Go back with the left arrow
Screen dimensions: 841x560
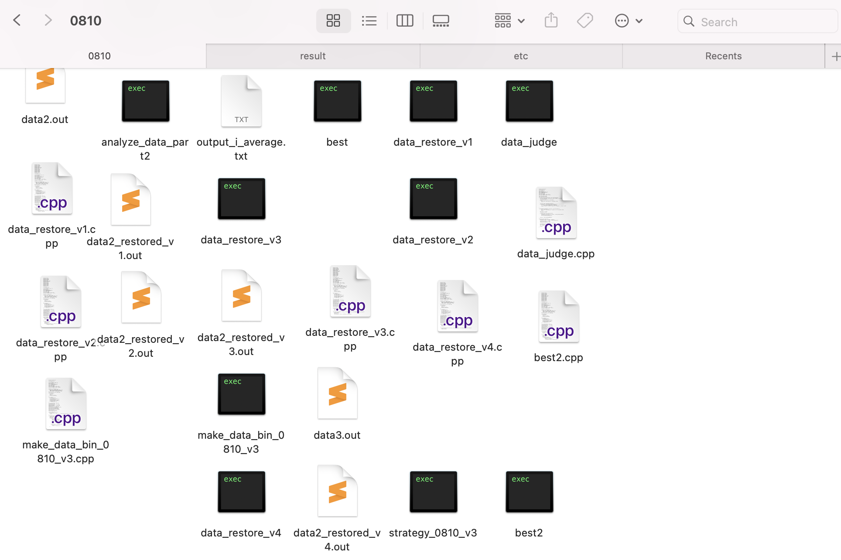click(17, 20)
